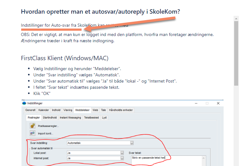Select the Lyd sub-tab
Screen dimensions: 251x166
pos(104,118)
